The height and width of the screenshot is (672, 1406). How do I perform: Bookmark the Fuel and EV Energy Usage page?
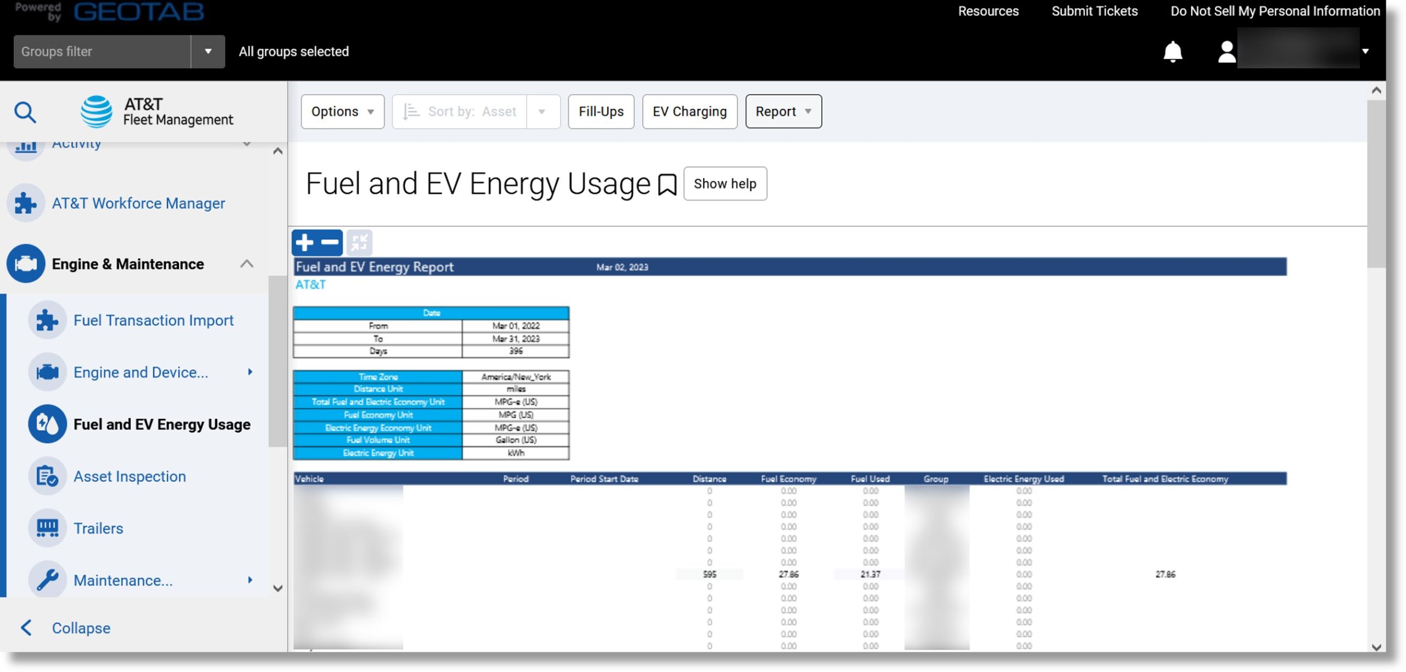click(667, 185)
